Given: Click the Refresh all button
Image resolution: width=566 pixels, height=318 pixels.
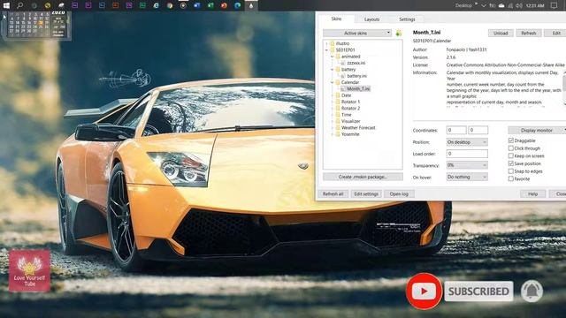Looking at the screenshot, I should pyautogui.click(x=333, y=193).
